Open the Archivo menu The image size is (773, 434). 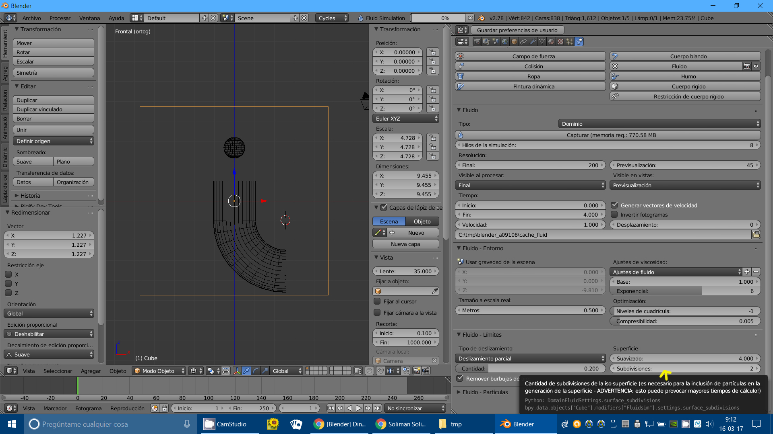[x=31, y=18]
